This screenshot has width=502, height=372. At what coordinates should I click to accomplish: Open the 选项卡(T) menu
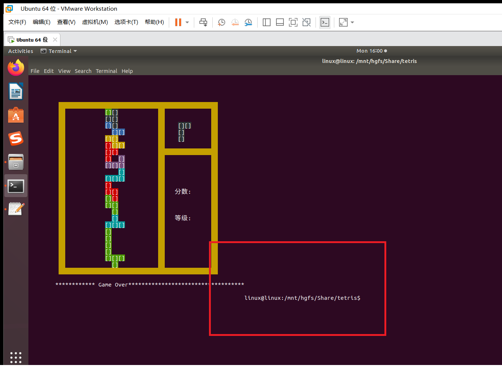click(x=126, y=22)
